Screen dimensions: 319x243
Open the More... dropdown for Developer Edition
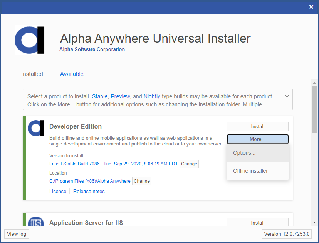pos(258,139)
